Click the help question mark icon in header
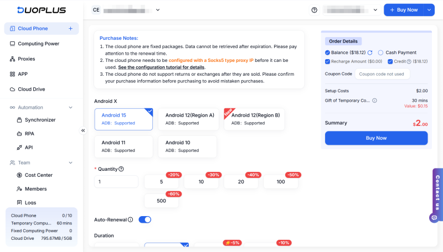 pyautogui.click(x=315, y=10)
